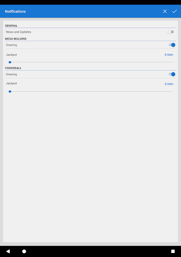
Task: Select the News and Updates label
Action: (19, 32)
